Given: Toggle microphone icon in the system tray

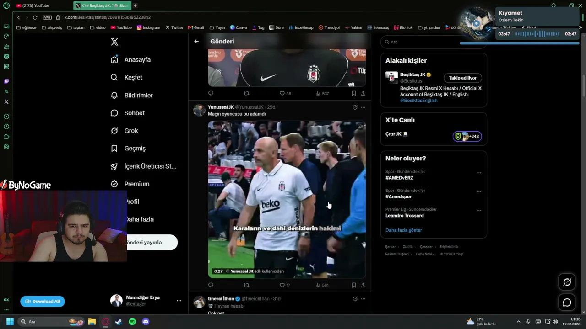Looking at the screenshot, I should click(x=528, y=322).
